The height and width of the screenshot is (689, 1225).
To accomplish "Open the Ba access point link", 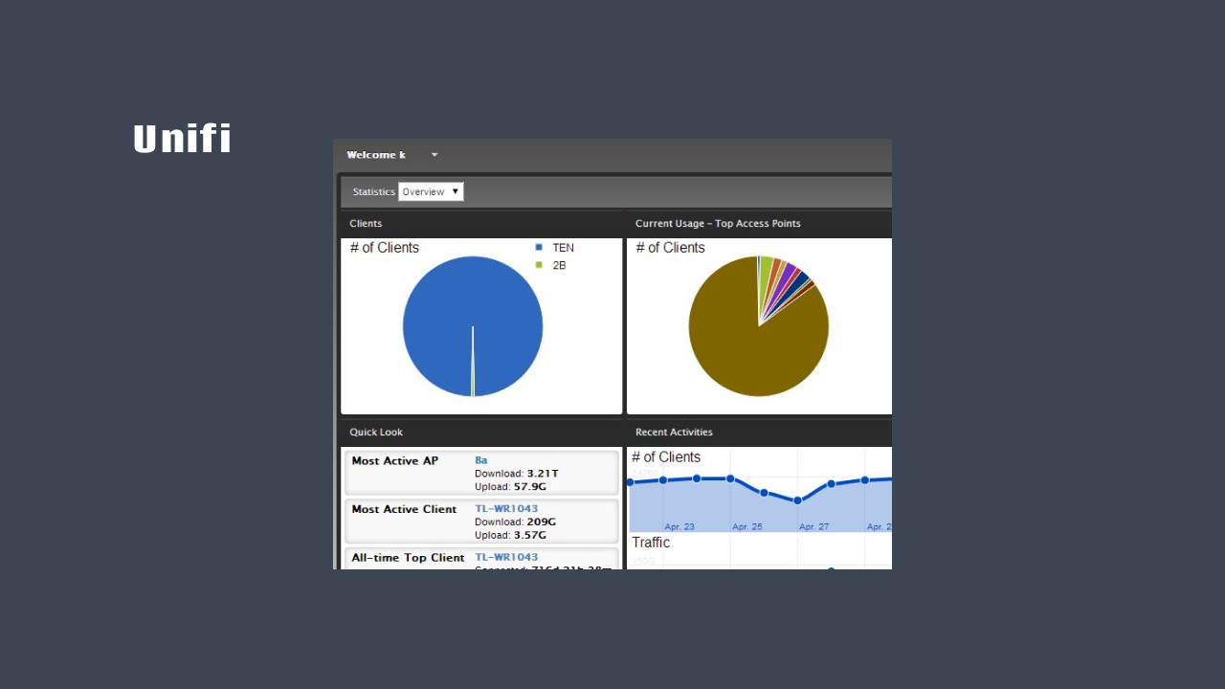I will tap(480, 460).
